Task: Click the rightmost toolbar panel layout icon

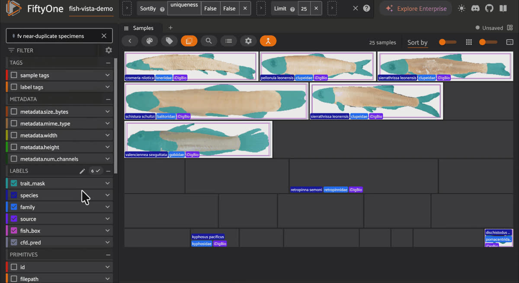Action: point(509,42)
